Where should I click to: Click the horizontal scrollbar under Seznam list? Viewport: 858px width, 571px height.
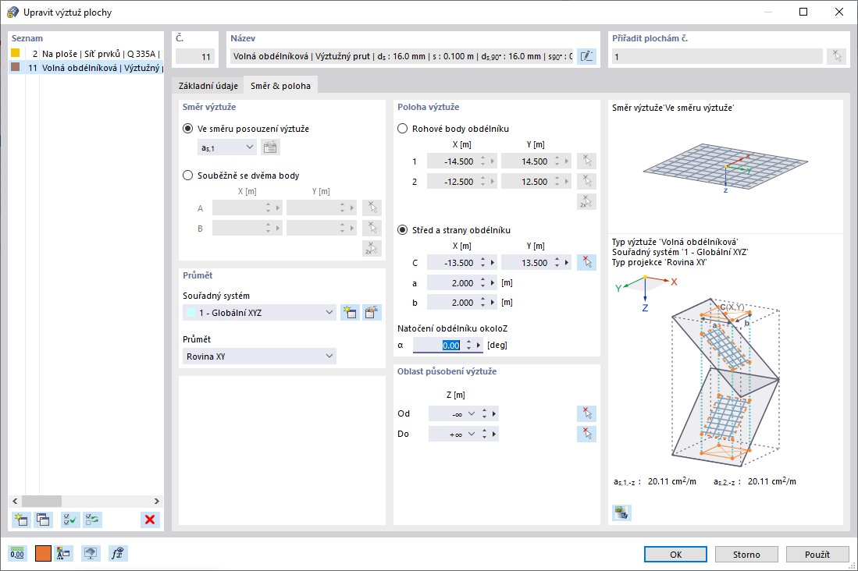click(86, 501)
